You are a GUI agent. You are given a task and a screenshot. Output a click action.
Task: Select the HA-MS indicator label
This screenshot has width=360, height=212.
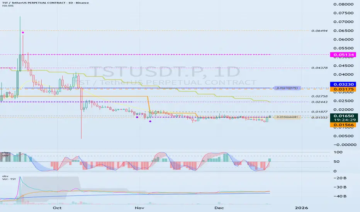(x=8, y=6)
